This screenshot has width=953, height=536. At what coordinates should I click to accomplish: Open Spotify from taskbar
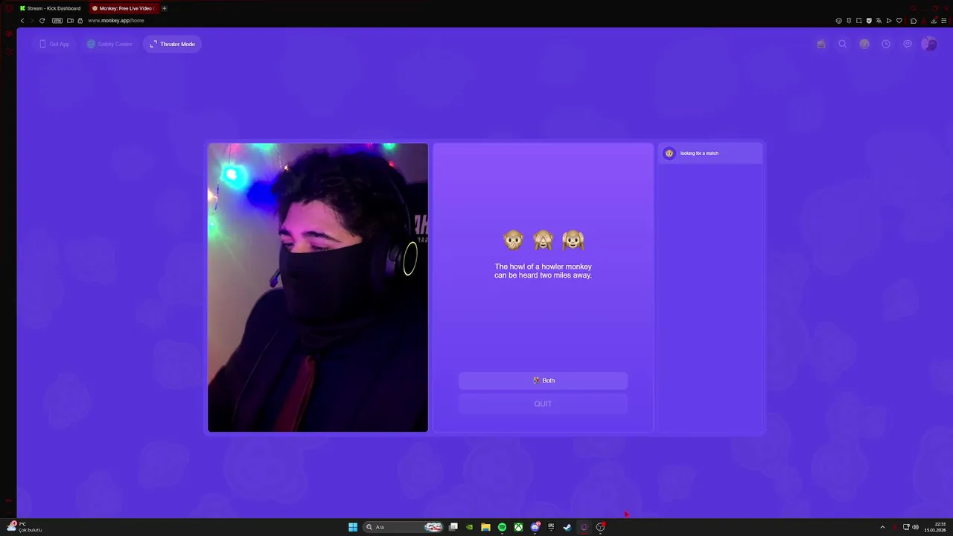(x=502, y=527)
